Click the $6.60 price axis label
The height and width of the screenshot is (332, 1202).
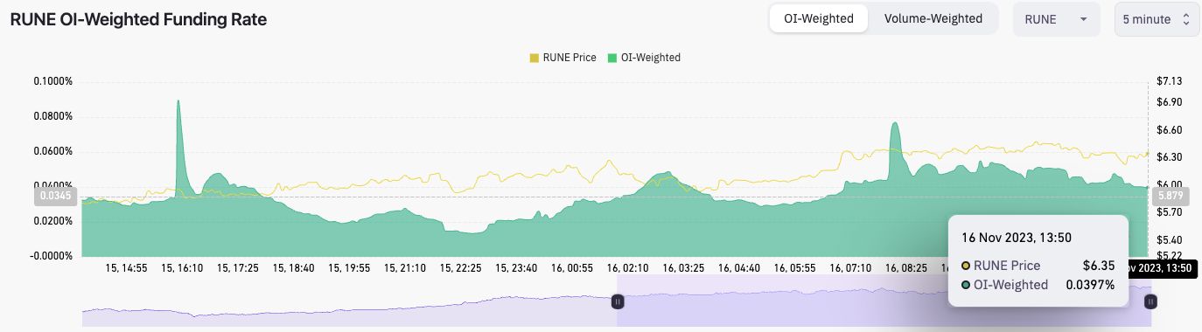click(x=1170, y=130)
